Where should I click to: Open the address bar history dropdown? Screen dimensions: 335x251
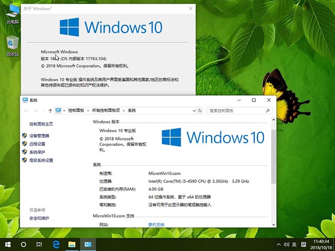194,110
